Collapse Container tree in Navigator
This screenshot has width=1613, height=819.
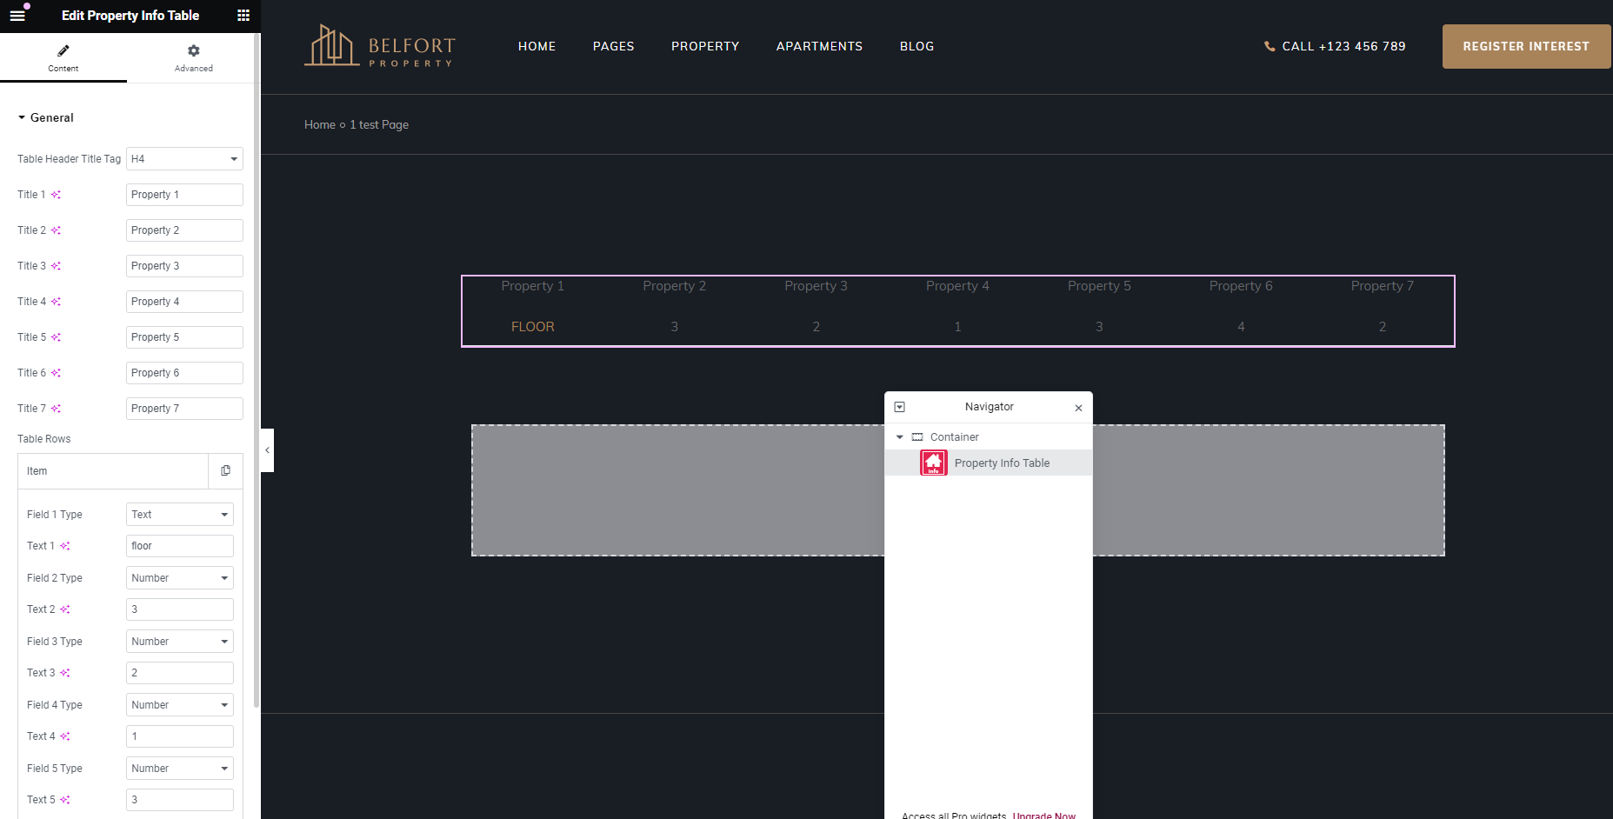[900, 437]
